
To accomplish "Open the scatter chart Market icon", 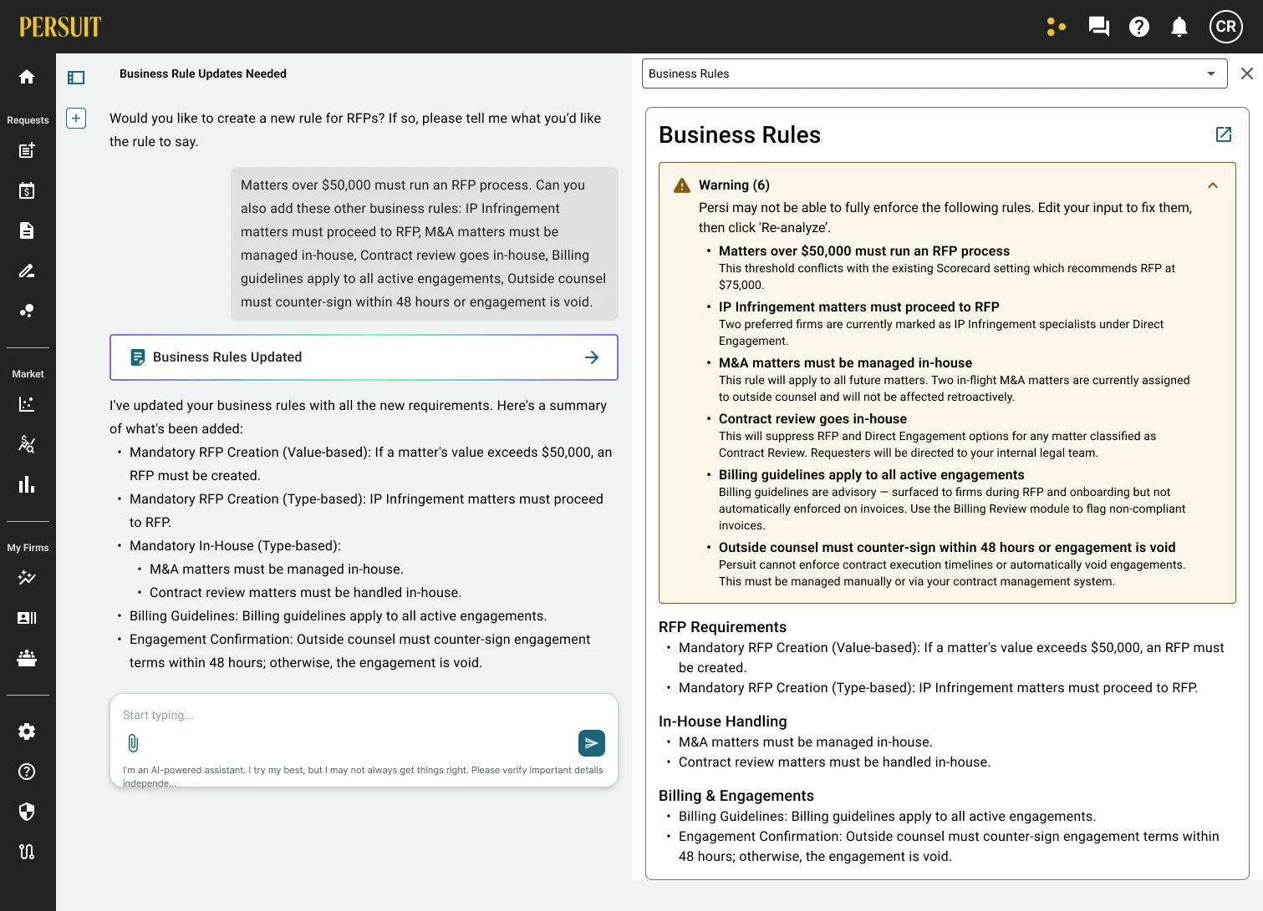I will point(27,404).
